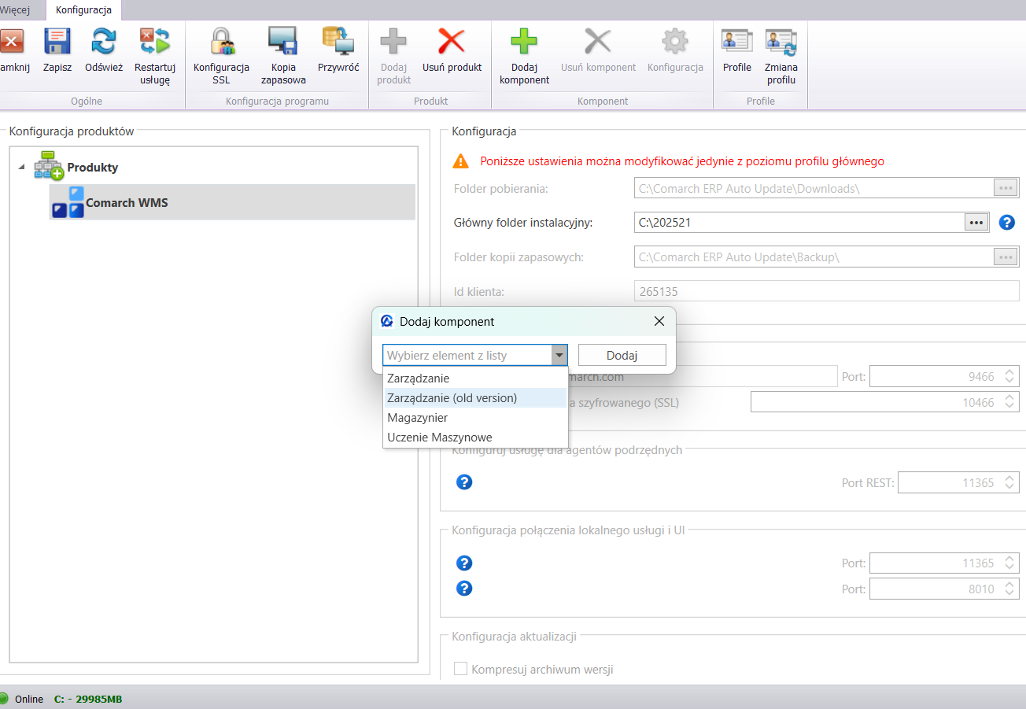Open Konfiguracja SSL padlock icon
This screenshot has height=709, width=1026.
[x=221, y=42]
